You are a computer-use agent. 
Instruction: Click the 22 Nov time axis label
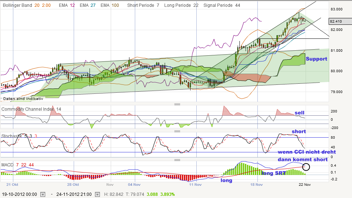pos(305,185)
